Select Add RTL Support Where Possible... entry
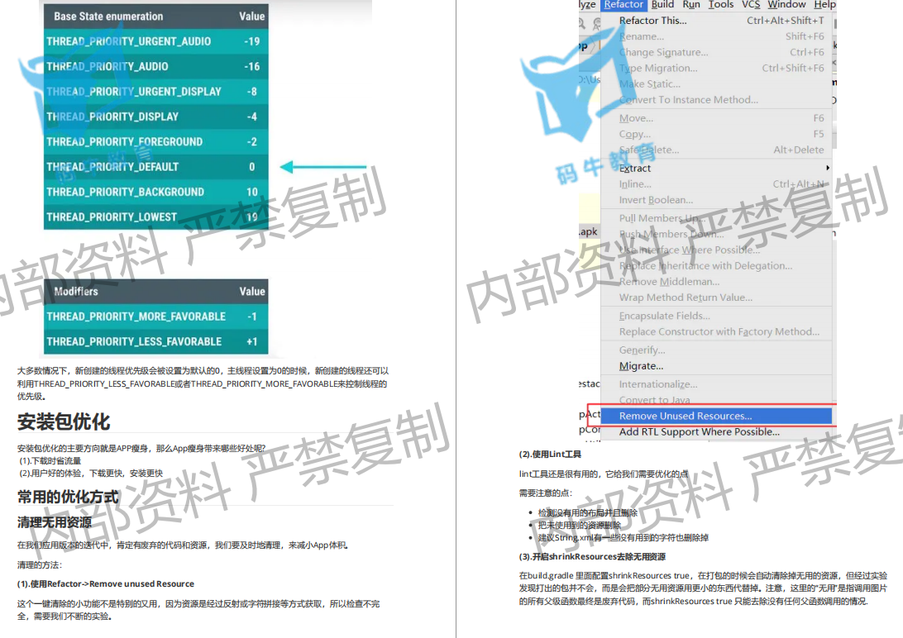 pyautogui.click(x=716, y=432)
